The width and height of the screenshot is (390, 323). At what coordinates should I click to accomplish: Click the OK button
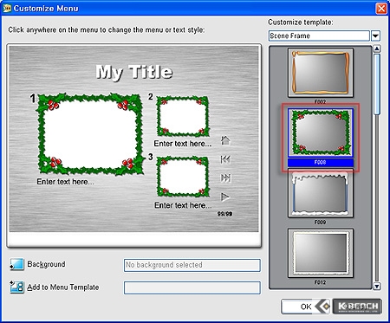coord(306,307)
